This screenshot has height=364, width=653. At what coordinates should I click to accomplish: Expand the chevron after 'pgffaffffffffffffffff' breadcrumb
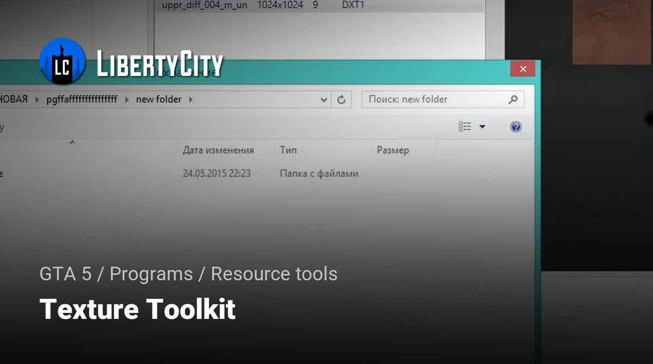(x=127, y=99)
